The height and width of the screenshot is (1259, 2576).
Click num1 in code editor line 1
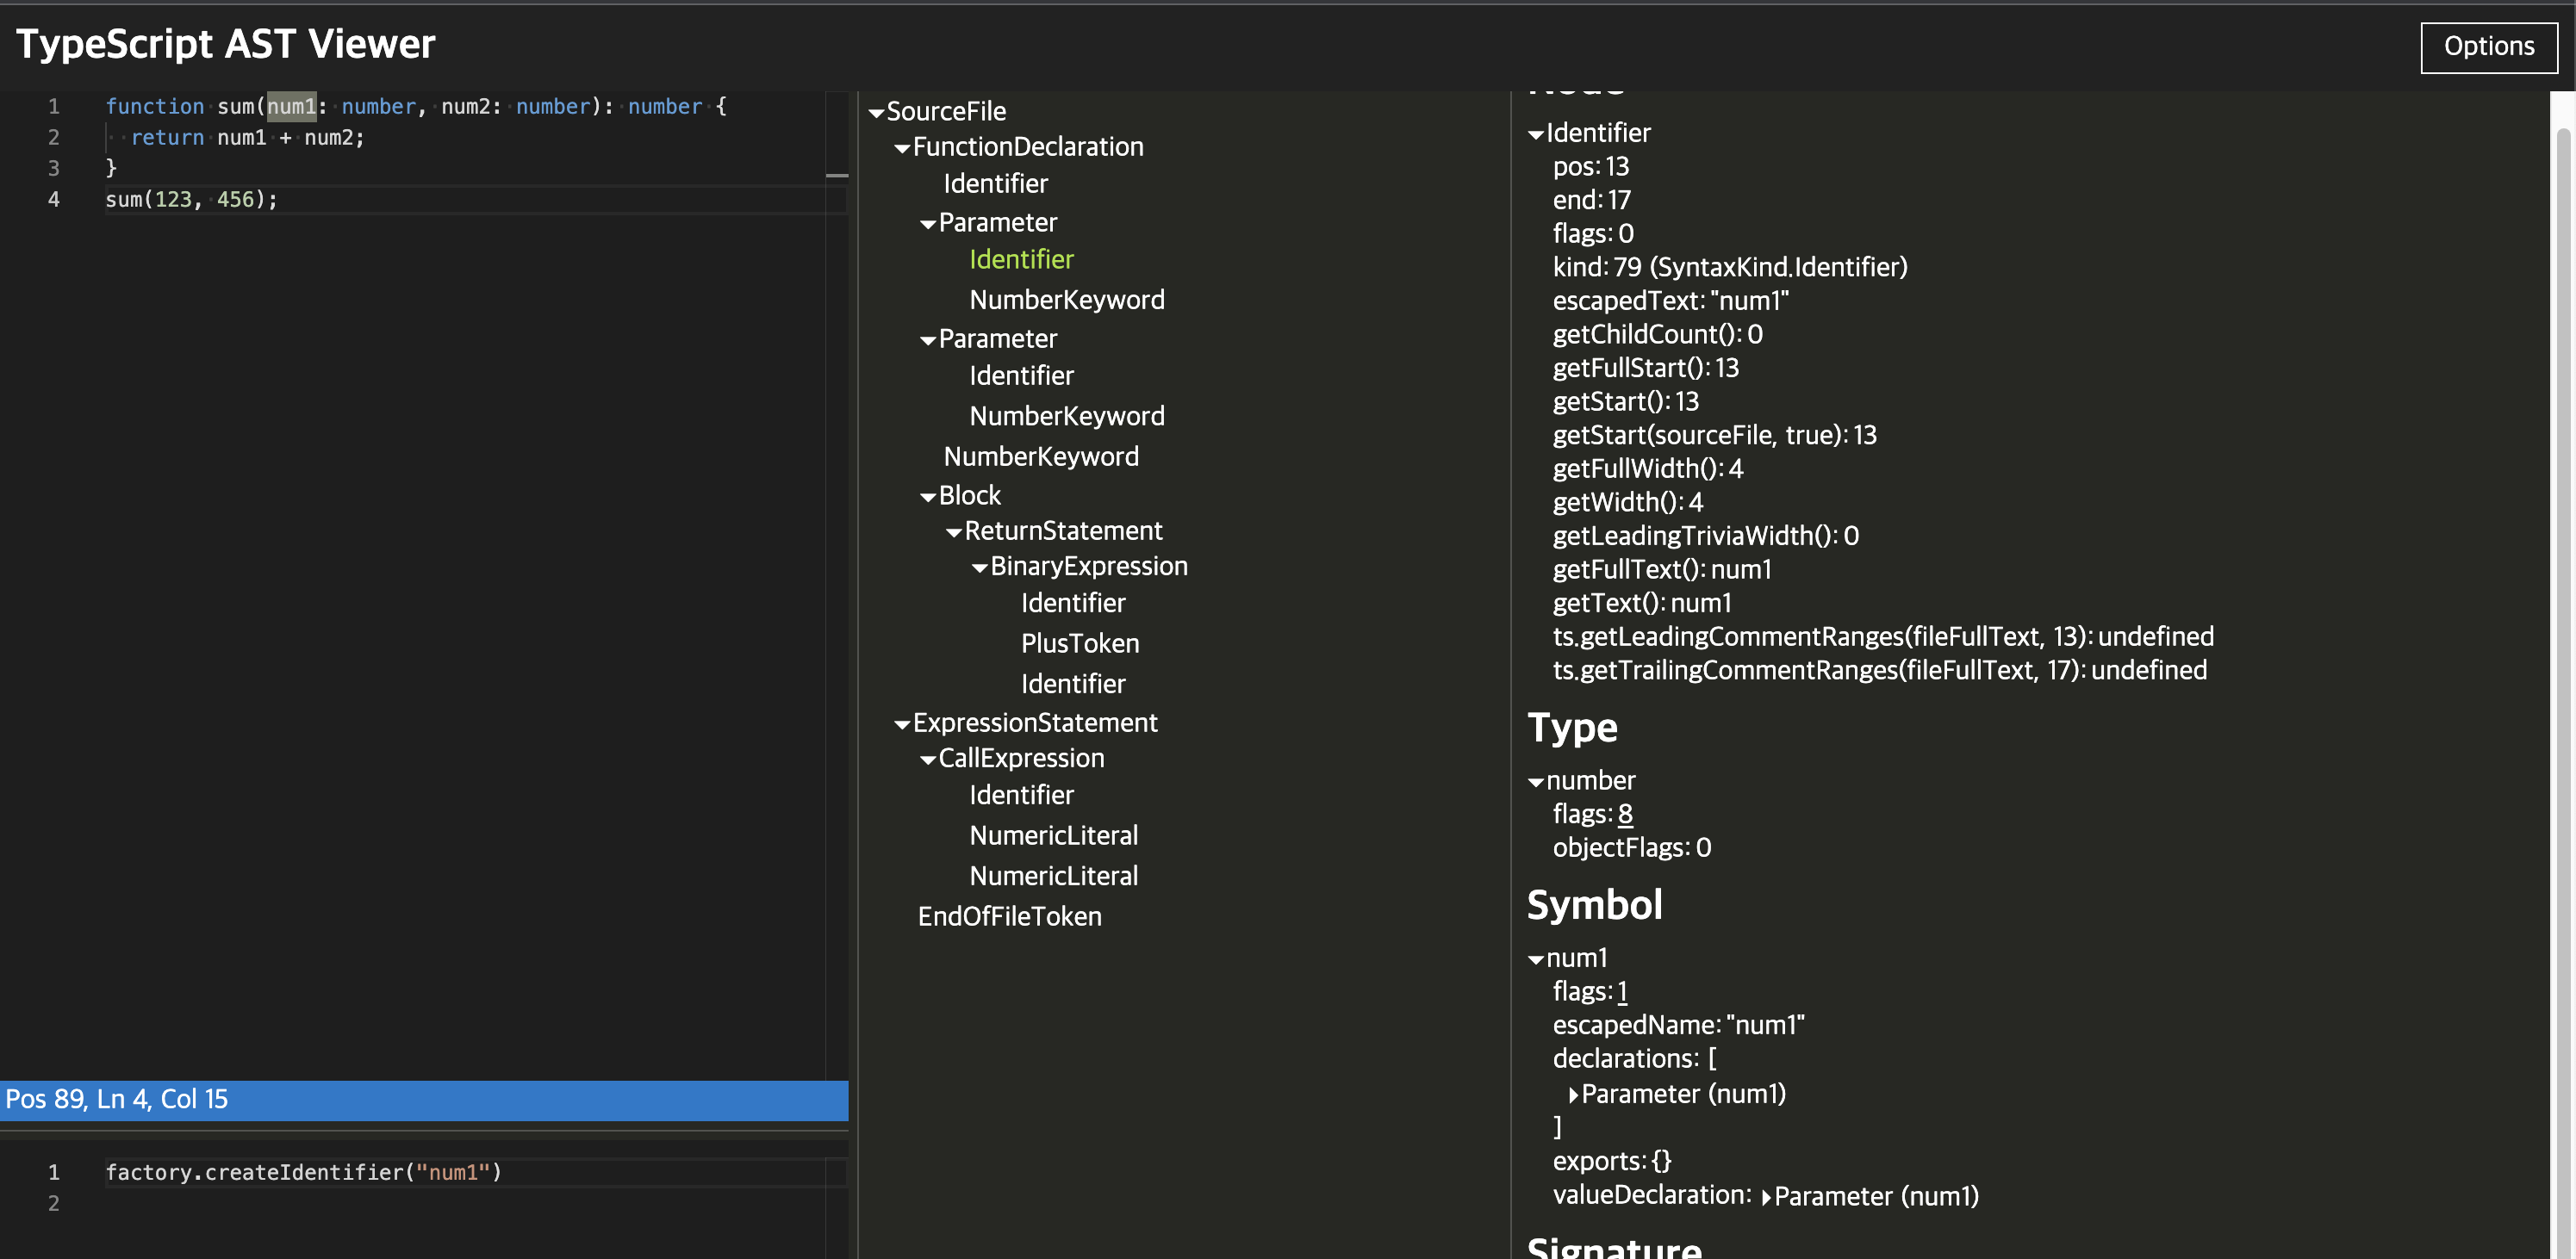[x=291, y=106]
